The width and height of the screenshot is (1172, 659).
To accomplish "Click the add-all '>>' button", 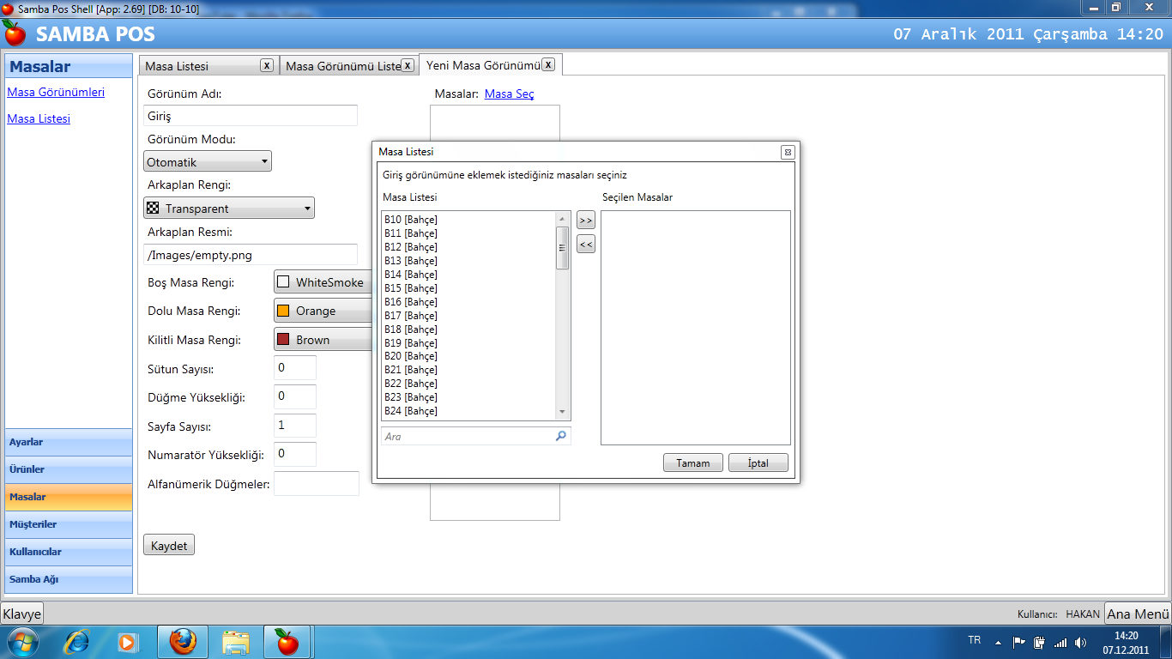I will (585, 221).
